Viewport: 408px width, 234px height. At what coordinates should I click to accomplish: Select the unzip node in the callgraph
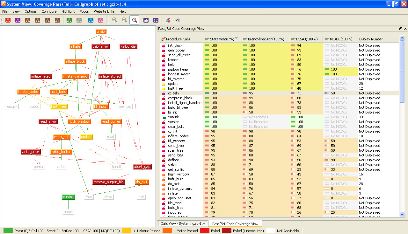tap(101, 32)
